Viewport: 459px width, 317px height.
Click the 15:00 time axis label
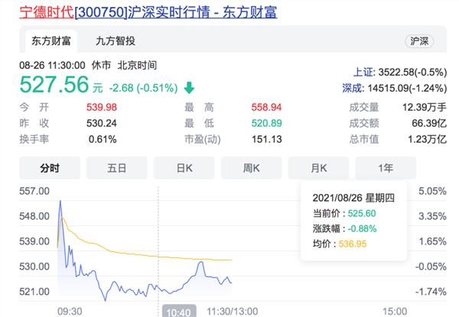(395, 312)
